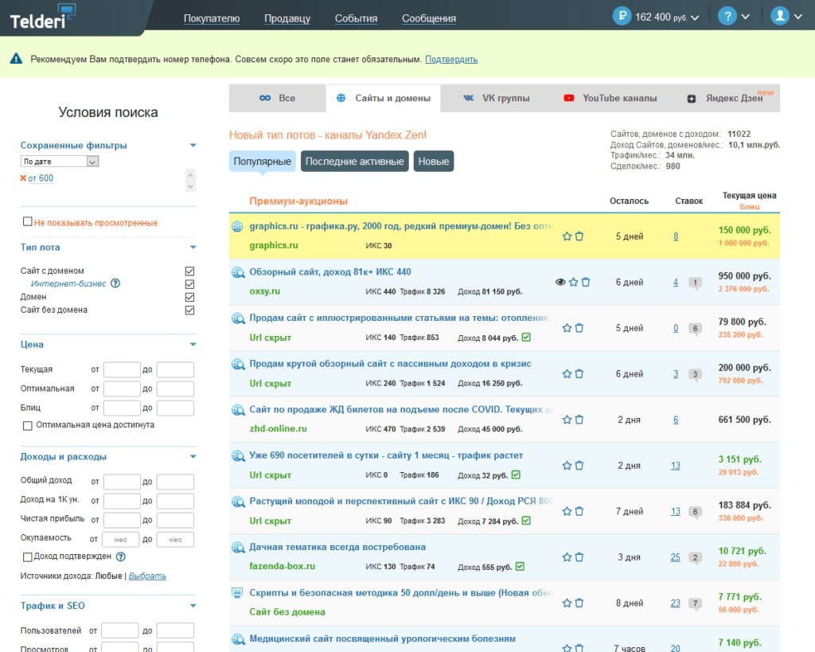815x652 pixels.
Task: Enable 'Не показывать просмотренные' checkbox
Action: pyautogui.click(x=28, y=222)
